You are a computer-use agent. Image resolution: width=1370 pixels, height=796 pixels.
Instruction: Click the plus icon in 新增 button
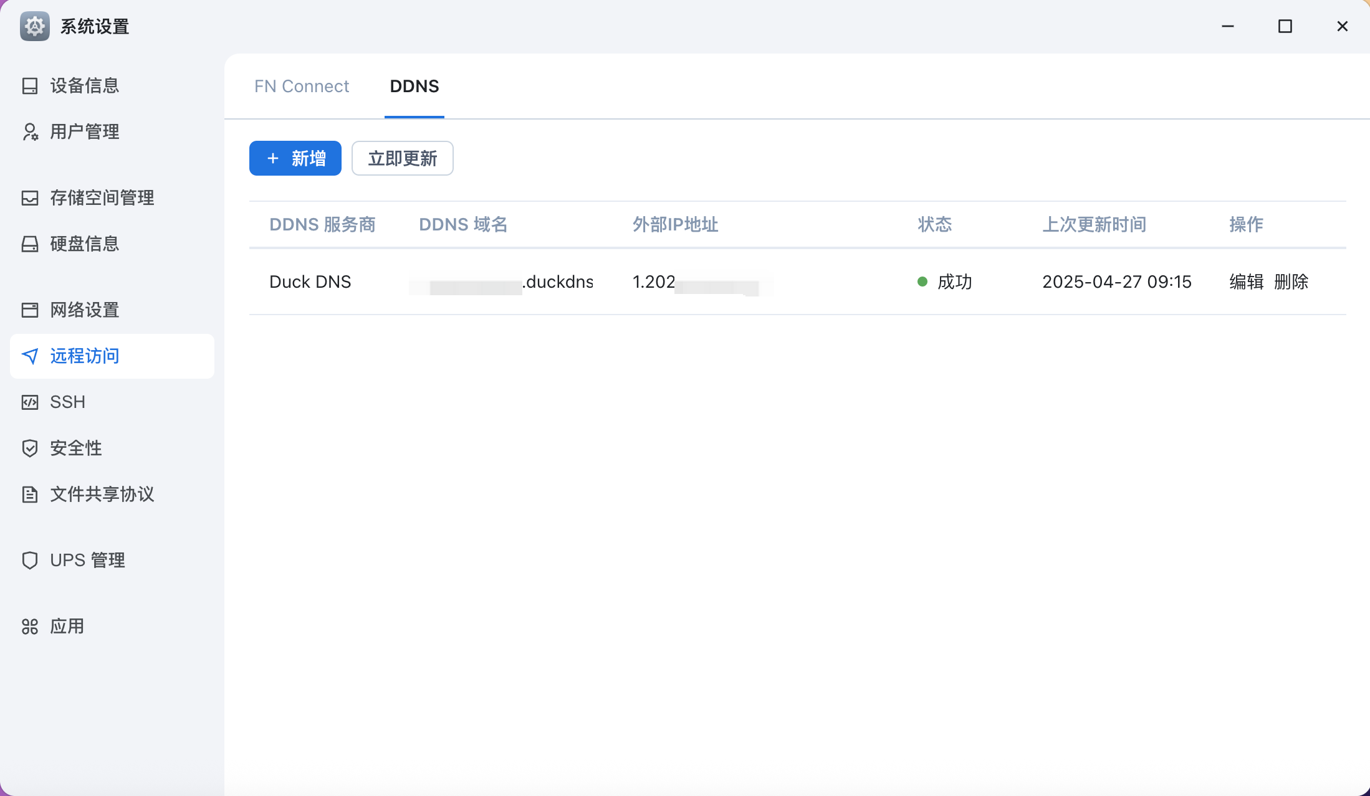[273, 158]
